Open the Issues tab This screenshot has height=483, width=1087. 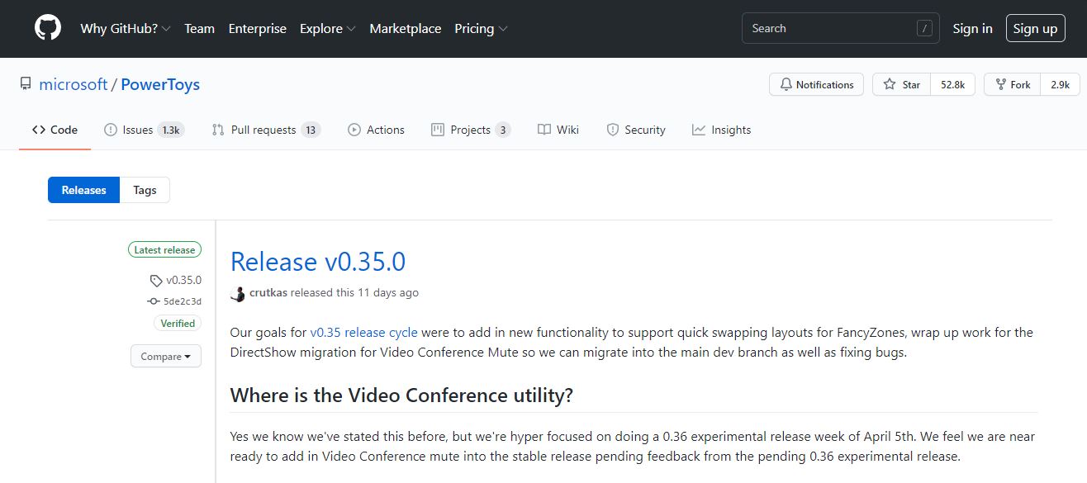pyautogui.click(x=144, y=130)
